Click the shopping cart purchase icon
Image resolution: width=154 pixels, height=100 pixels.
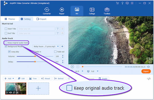point(117,3)
